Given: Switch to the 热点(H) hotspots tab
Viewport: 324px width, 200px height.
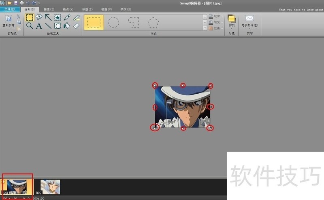Looking at the screenshot, I should pyautogui.click(x=68, y=9).
